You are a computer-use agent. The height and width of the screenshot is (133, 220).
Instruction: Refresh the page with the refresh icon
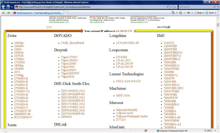(171, 7)
